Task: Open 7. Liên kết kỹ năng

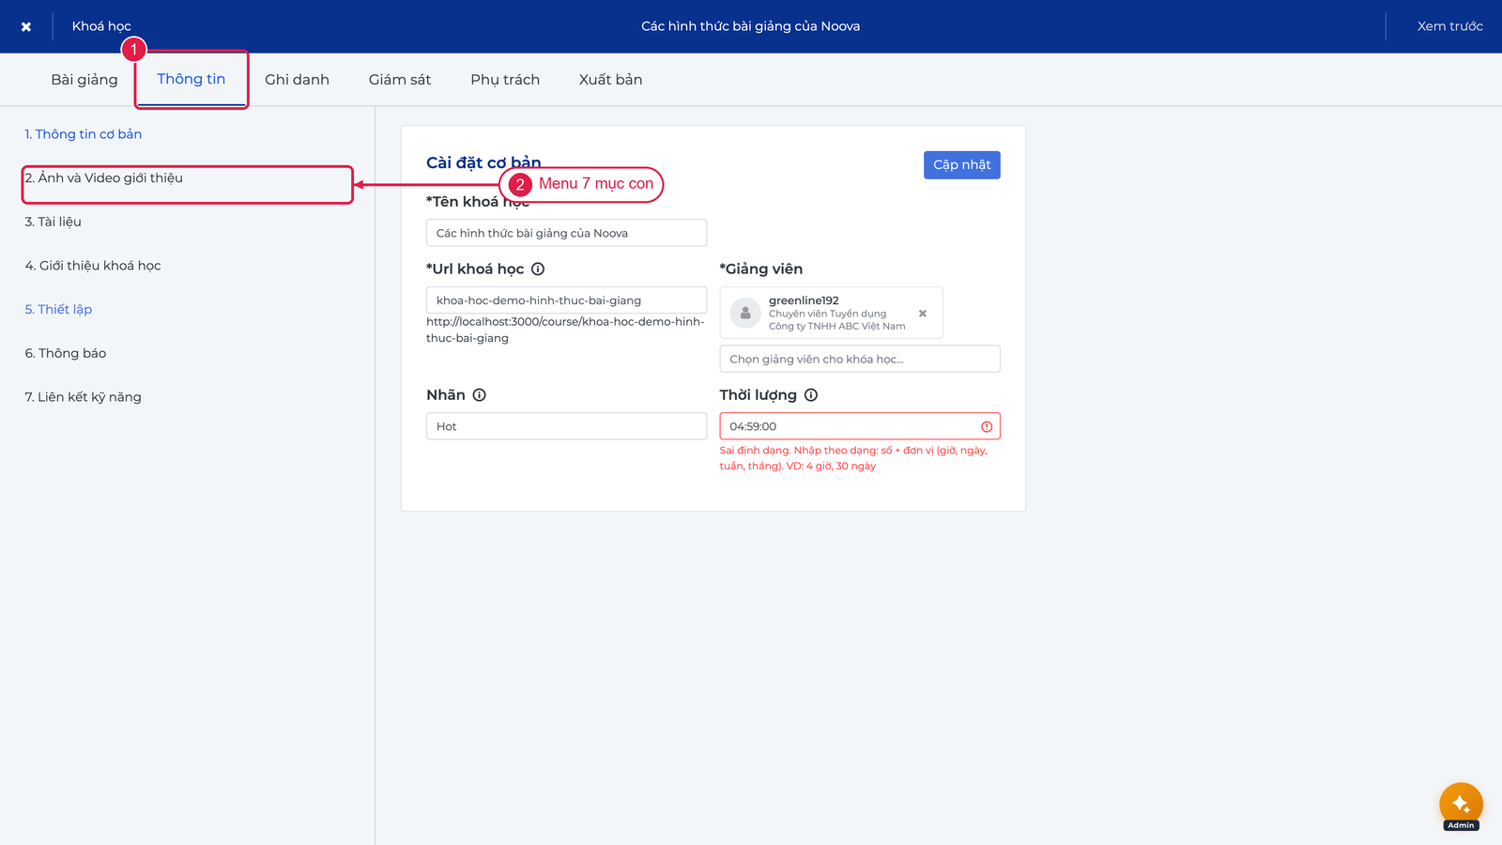Action: pyautogui.click(x=84, y=397)
